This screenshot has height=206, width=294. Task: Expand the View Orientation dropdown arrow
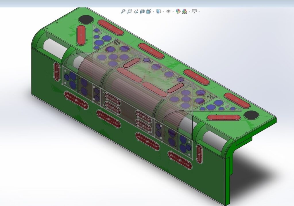pyautogui.click(x=154, y=11)
